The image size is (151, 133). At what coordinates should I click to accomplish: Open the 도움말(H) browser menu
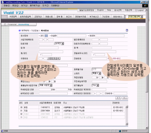click(55, 5)
